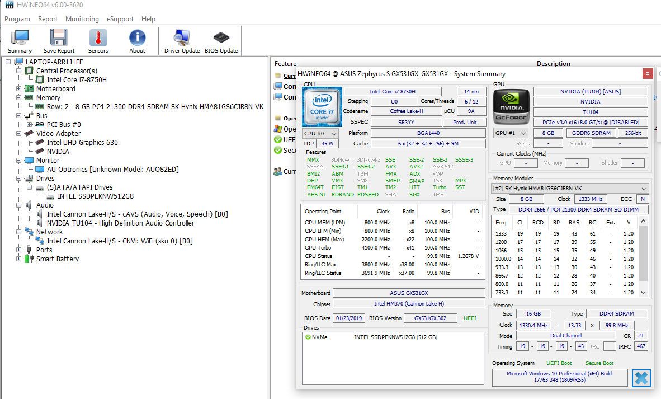The width and height of the screenshot is (661, 399).
Task: Expand the Ports tree node
Action: tap(18, 250)
